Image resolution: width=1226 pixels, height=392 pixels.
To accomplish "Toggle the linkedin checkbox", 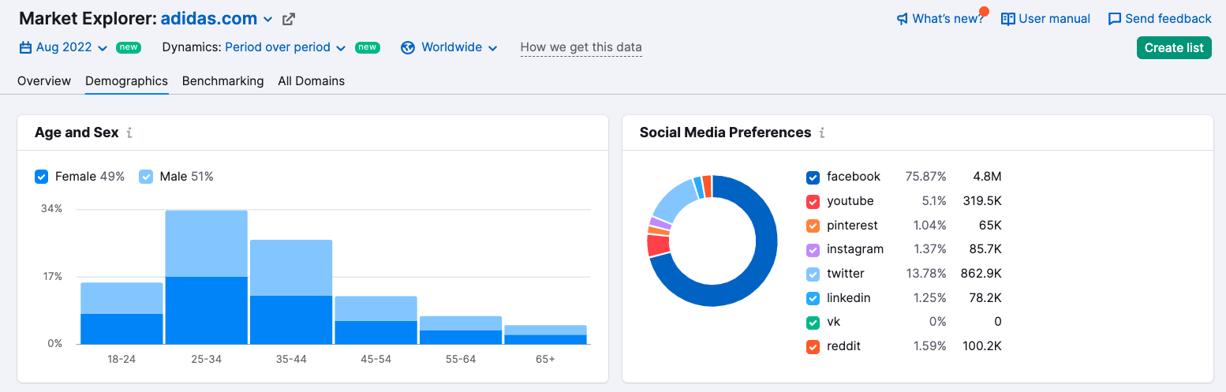I will (x=813, y=299).
